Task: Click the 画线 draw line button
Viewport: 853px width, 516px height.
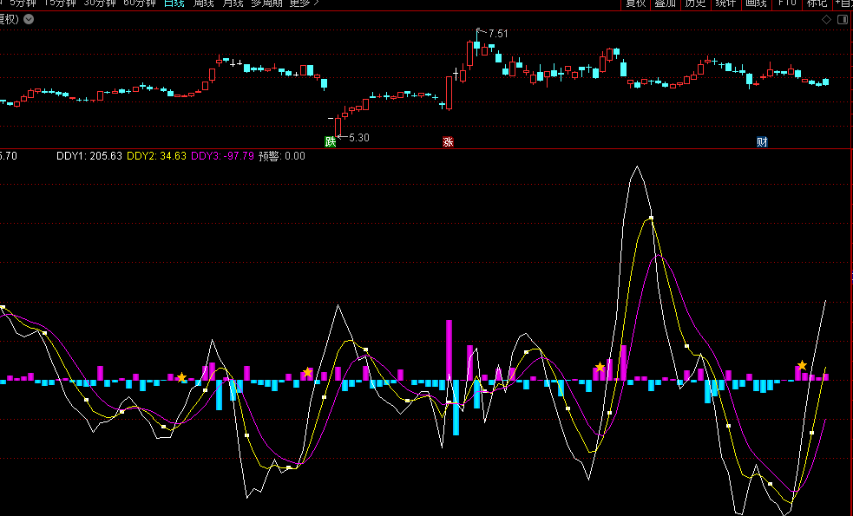Action: 756,3
